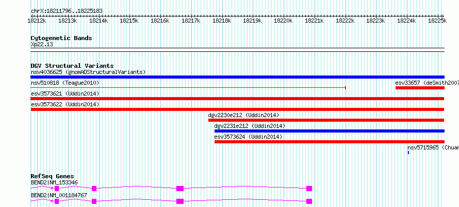Image resolution: width=459 pixels, height=207 pixels.
Task: Click the 18225k ruler position
Action: [437, 21]
